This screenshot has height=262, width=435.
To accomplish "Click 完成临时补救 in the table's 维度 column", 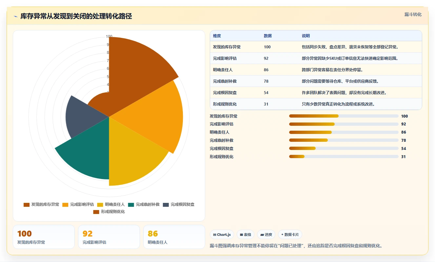I will pyautogui.click(x=225, y=81).
